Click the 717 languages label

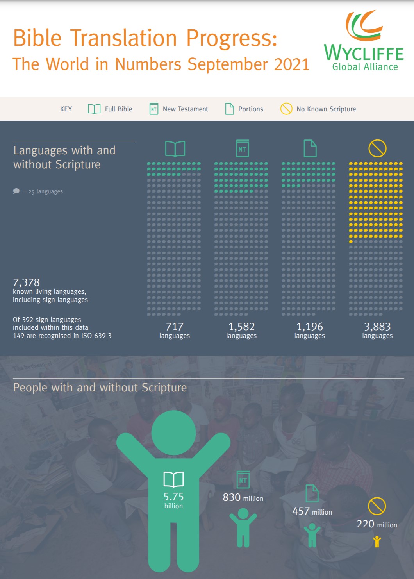coord(175,330)
